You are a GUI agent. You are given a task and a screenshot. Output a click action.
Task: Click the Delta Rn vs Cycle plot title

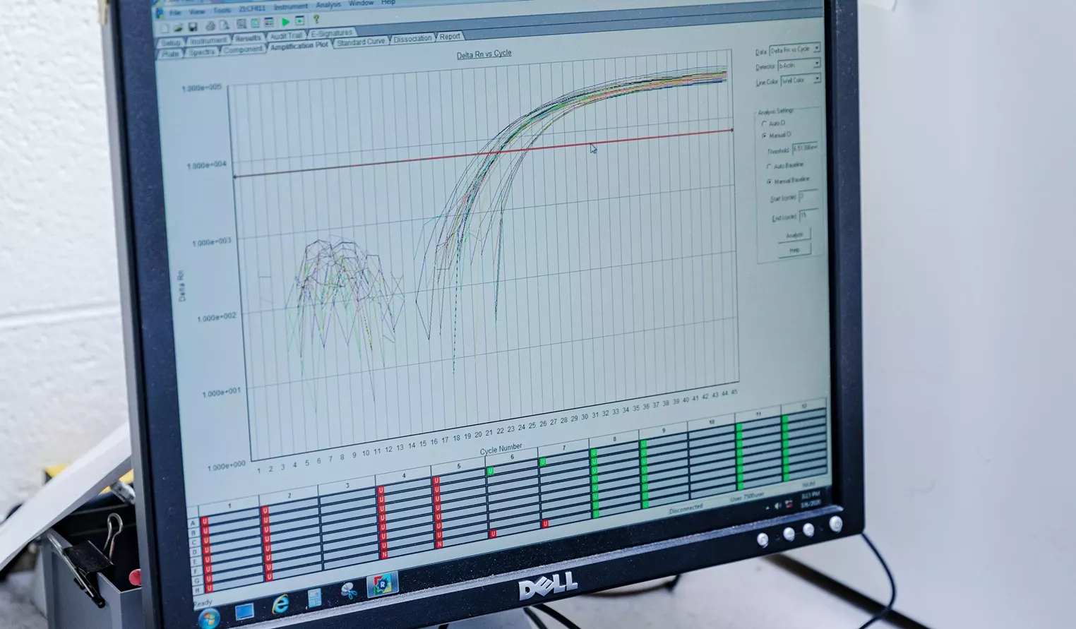click(484, 54)
